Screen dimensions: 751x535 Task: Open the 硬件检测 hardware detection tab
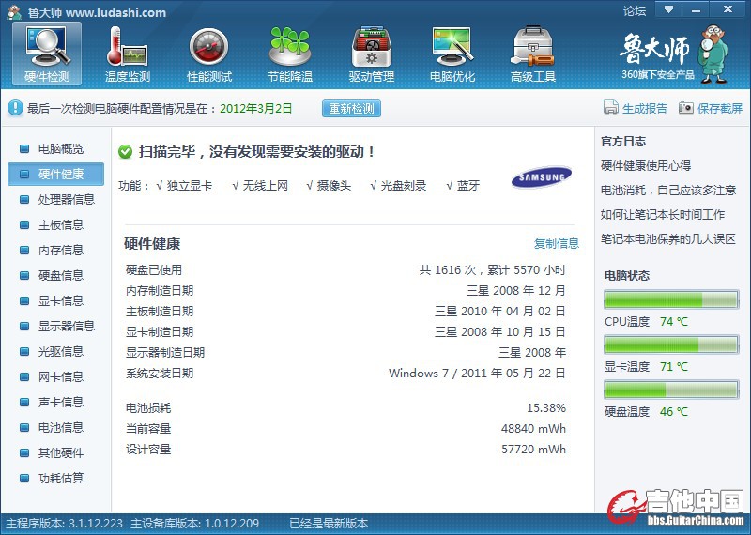point(47,54)
